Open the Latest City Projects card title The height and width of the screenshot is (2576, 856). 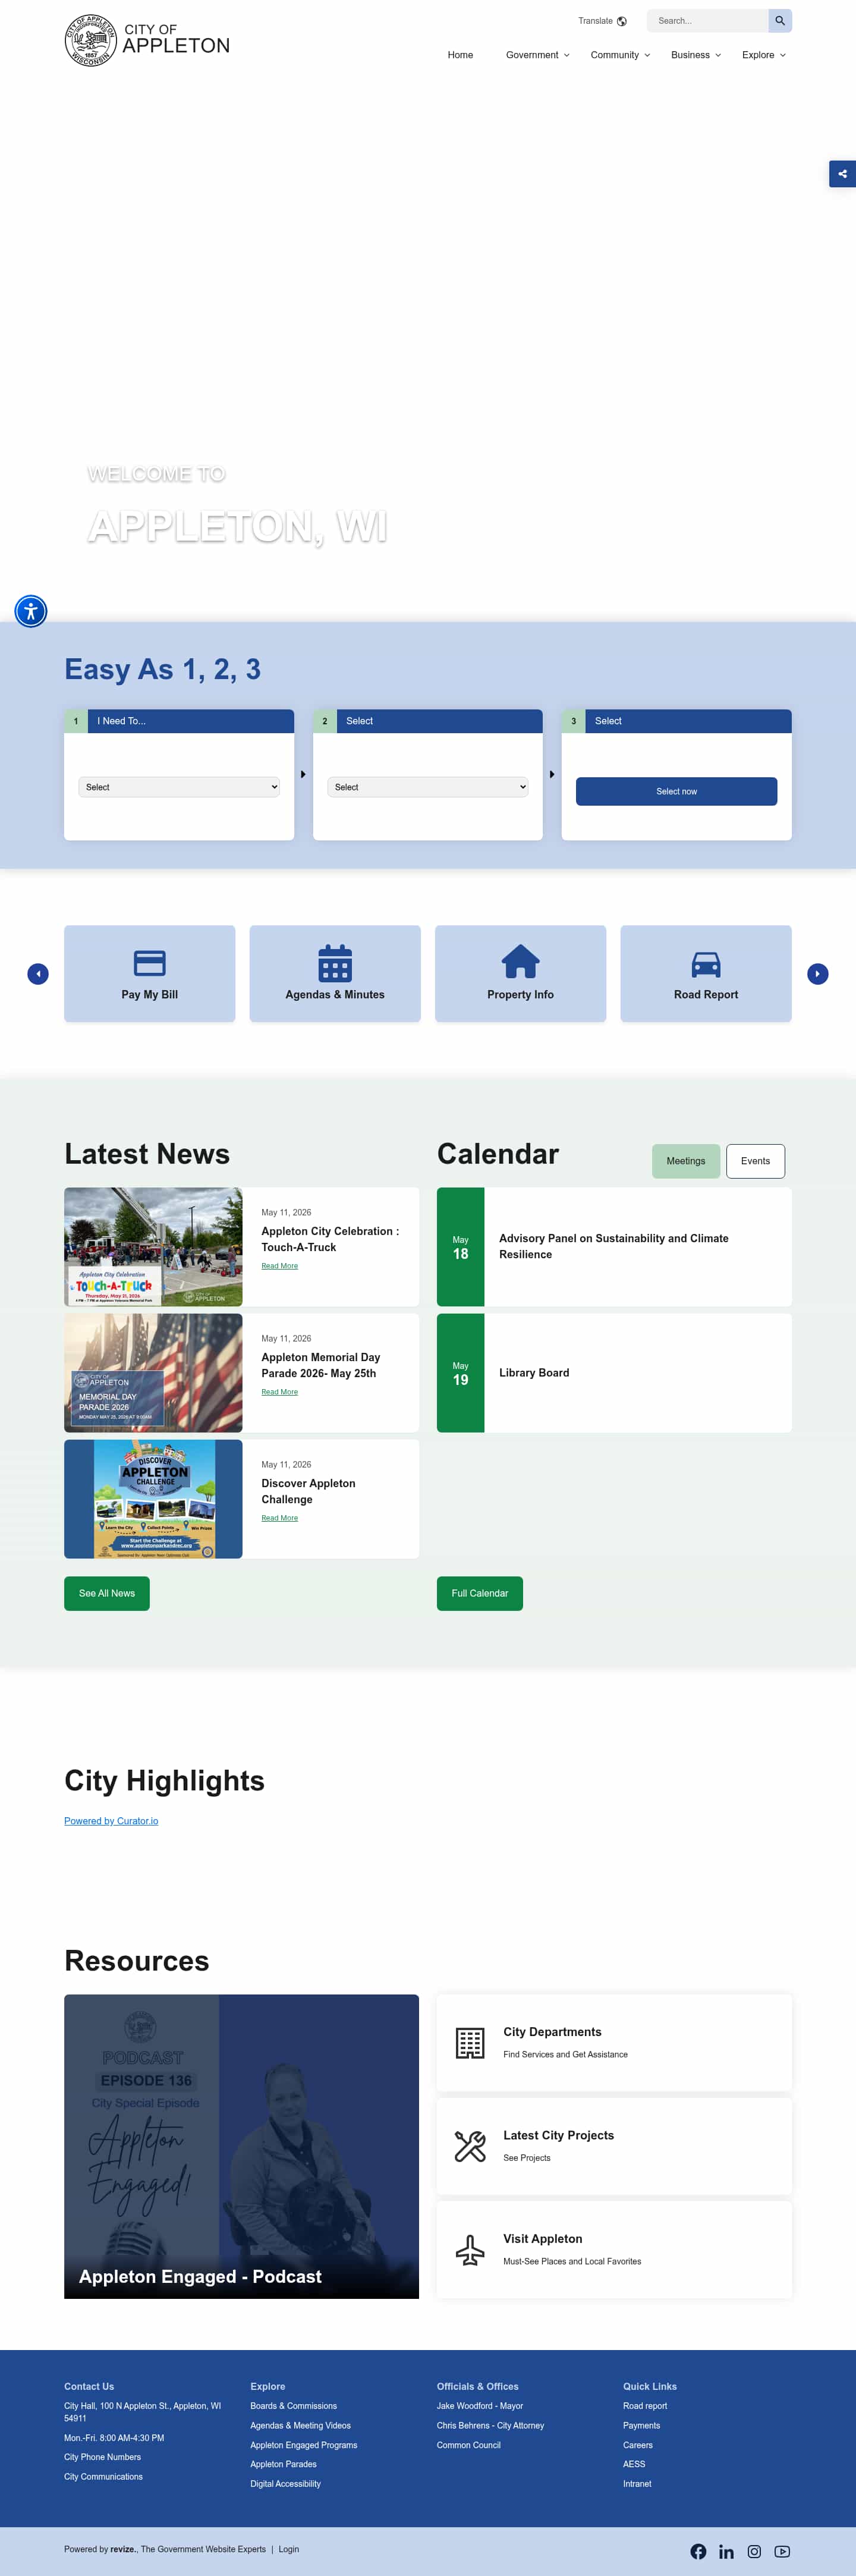558,2135
